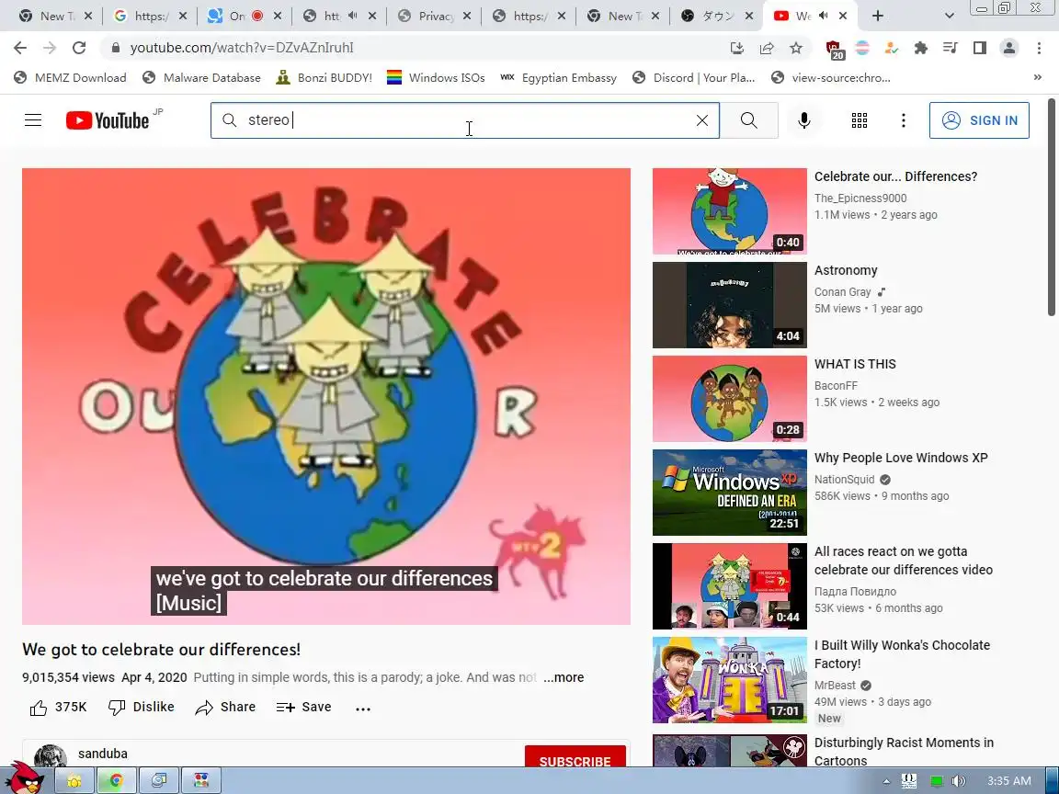Open I Built Willy Wonka's Chocolate Factory title
1059x794 pixels.
click(x=903, y=654)
